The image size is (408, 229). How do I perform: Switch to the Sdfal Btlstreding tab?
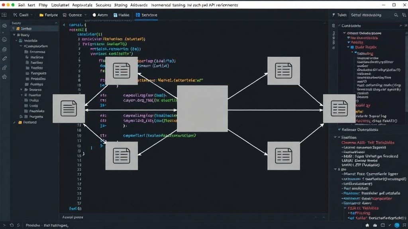pyautogui.click(x=366, y=15)
